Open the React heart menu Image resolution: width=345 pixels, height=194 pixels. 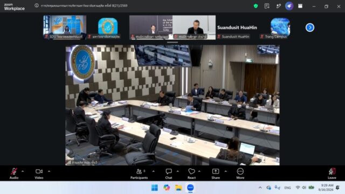click(192, 174)
